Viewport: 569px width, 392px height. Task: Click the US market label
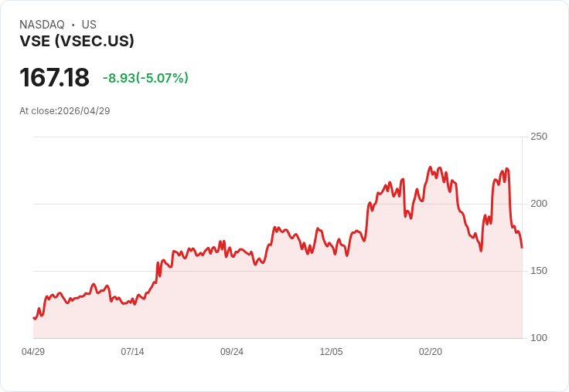click(89, 25)
